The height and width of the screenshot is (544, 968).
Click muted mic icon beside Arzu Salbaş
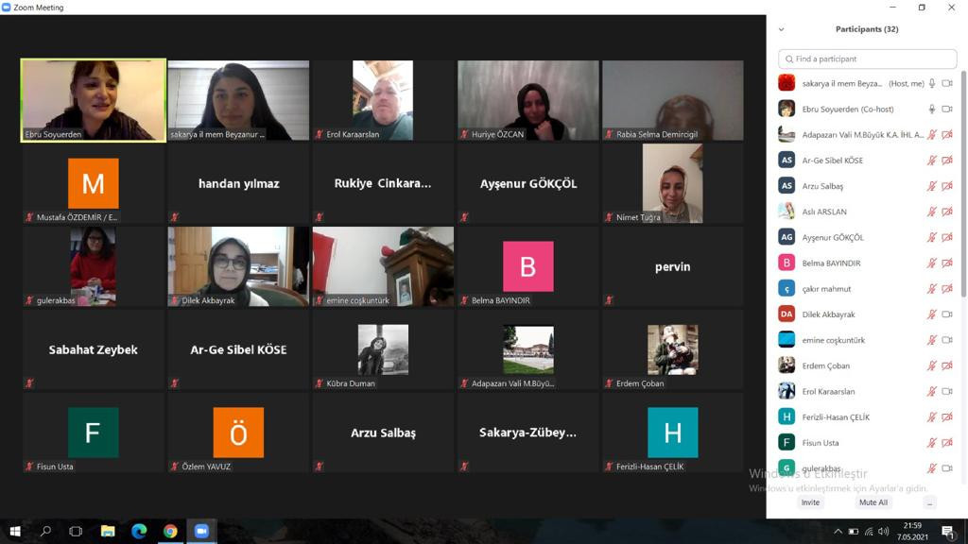931,186
